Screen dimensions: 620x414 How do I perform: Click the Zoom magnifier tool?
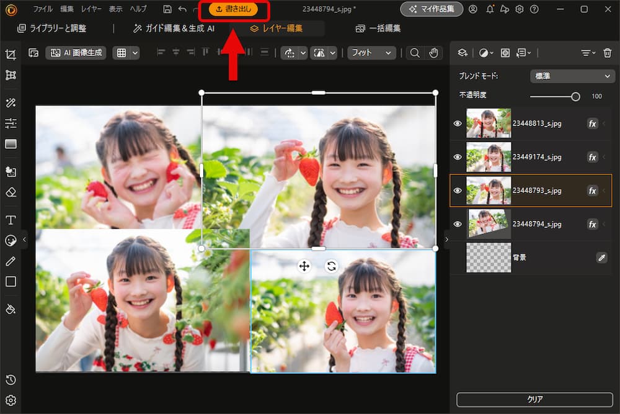[x=415, y=53]
